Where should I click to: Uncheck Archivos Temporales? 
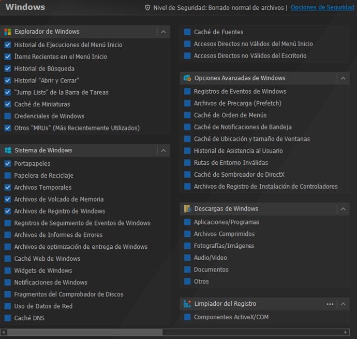coord(8,187)
